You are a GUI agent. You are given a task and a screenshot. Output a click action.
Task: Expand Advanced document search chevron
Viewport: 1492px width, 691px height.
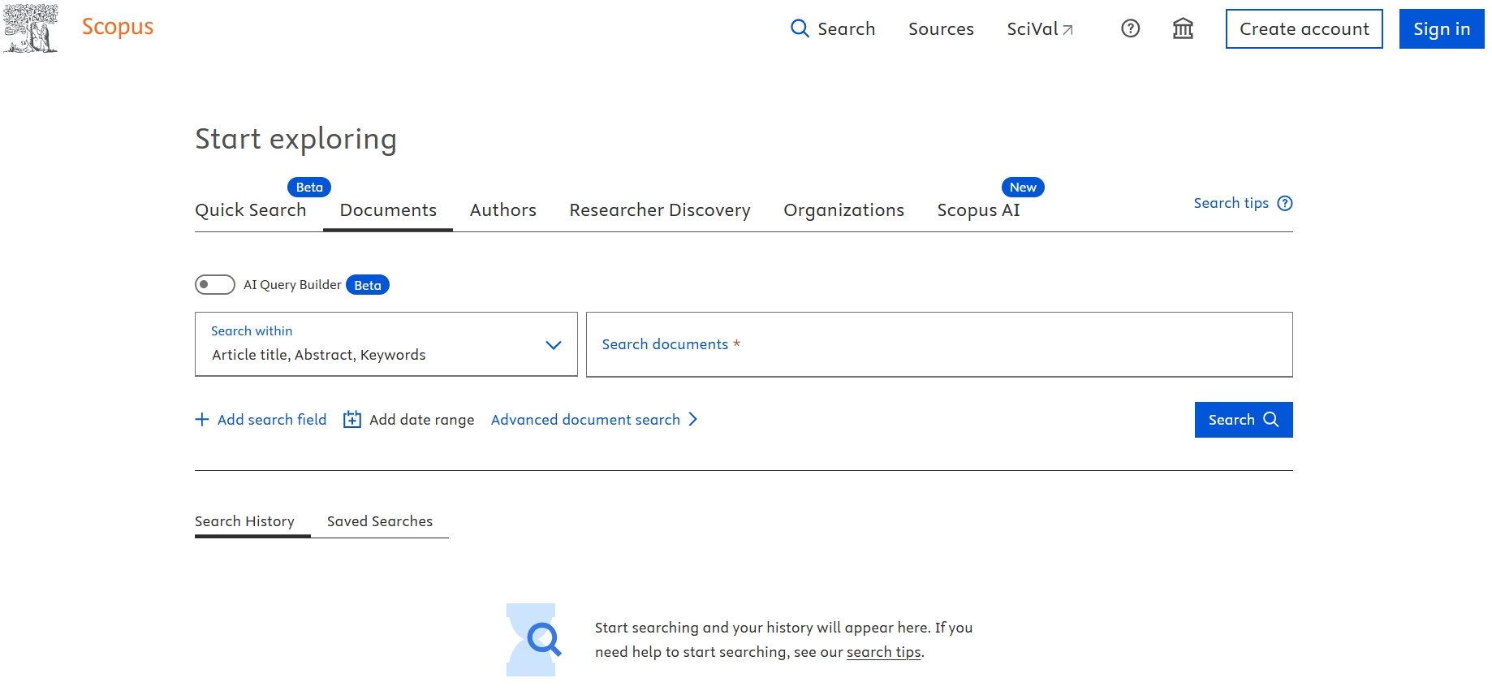[x=692, y=419]
